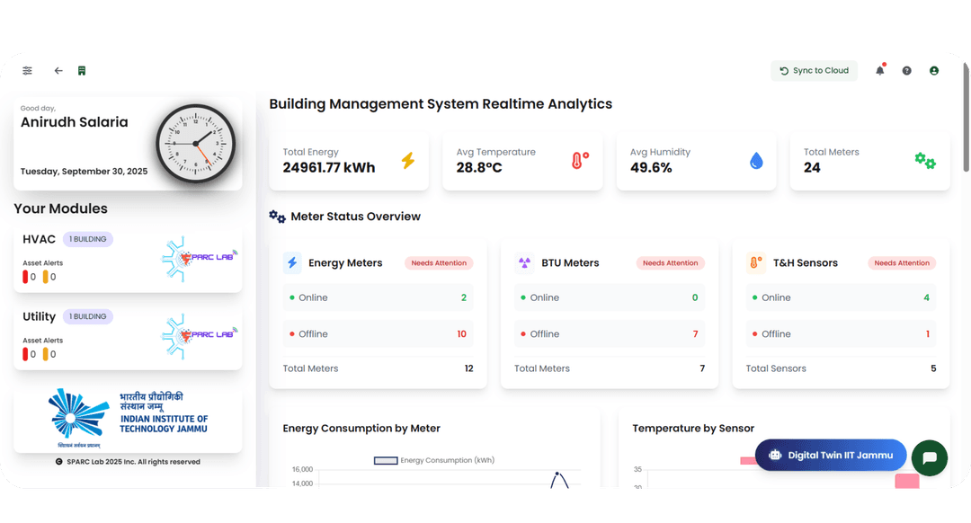971x523 pixels.
Task: Click the Total Sensors row
Action: pyautogui.click(x=841, y=368)
